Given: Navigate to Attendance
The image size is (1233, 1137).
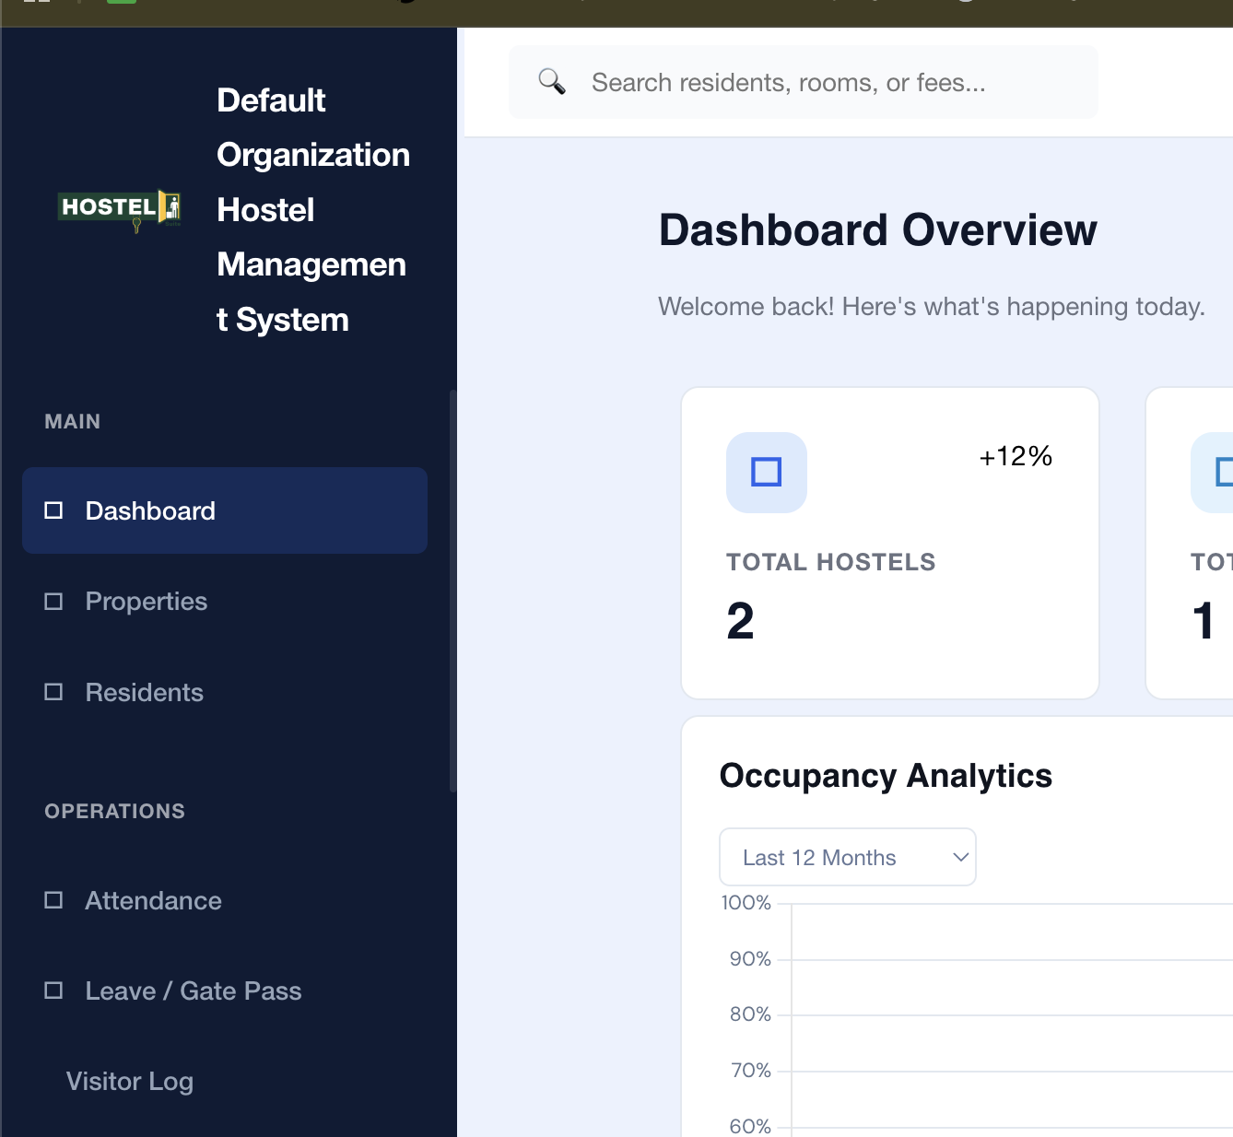Looking at the screenshot, I should tap(225, 900).
